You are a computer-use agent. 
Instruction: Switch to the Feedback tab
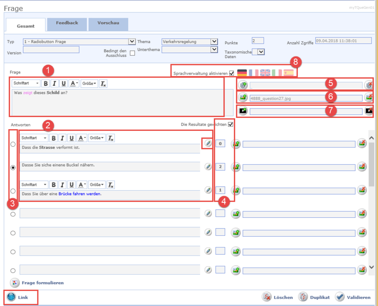pyautogui.click(x=67, y=23)
